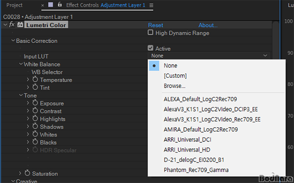Collapse the White Balance group

tap(21, 64)
